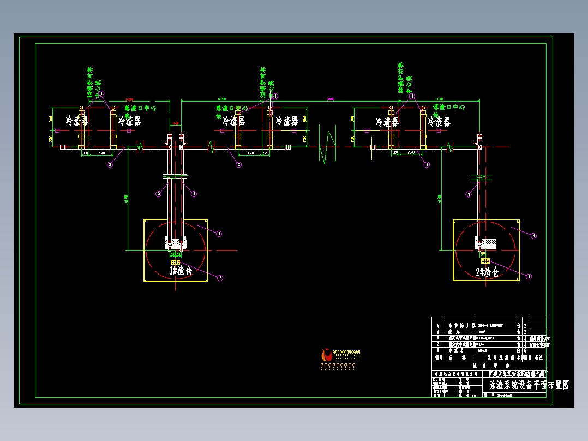Select the 2#渣仓 label in the right bin
This screenshot has height=441, width=588.
coord(488,272)
